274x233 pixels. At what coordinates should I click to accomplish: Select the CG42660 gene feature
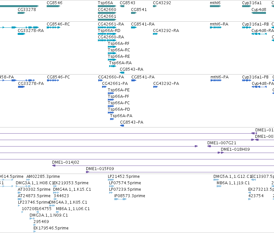click(107, 13)
